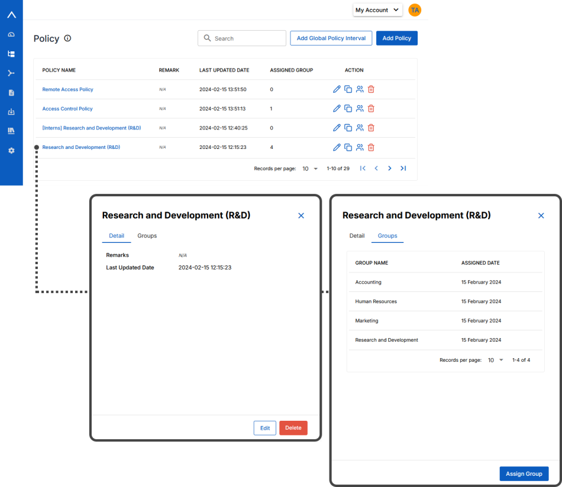Expand the My Account dropdown

(377, 10)
